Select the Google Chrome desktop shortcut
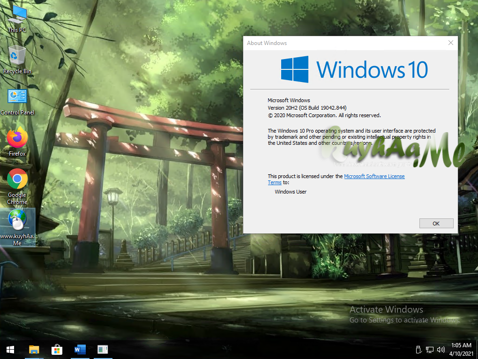478x359 pixels. pyautogui.click(x=17, y=187)
